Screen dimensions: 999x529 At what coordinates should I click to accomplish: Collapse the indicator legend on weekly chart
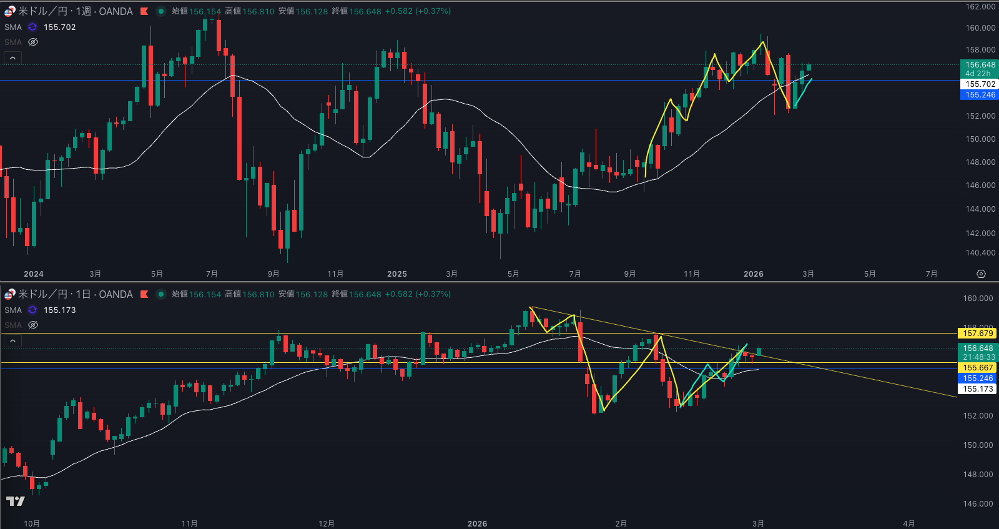pyautogui.click(x=12, y=58)
